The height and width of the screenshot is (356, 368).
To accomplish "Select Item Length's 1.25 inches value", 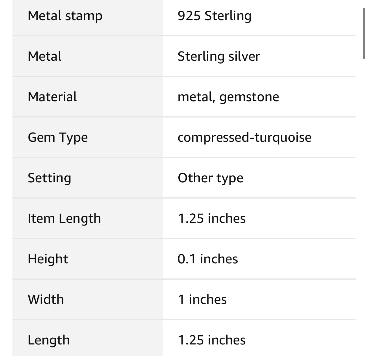I will [x=212, y=219].
